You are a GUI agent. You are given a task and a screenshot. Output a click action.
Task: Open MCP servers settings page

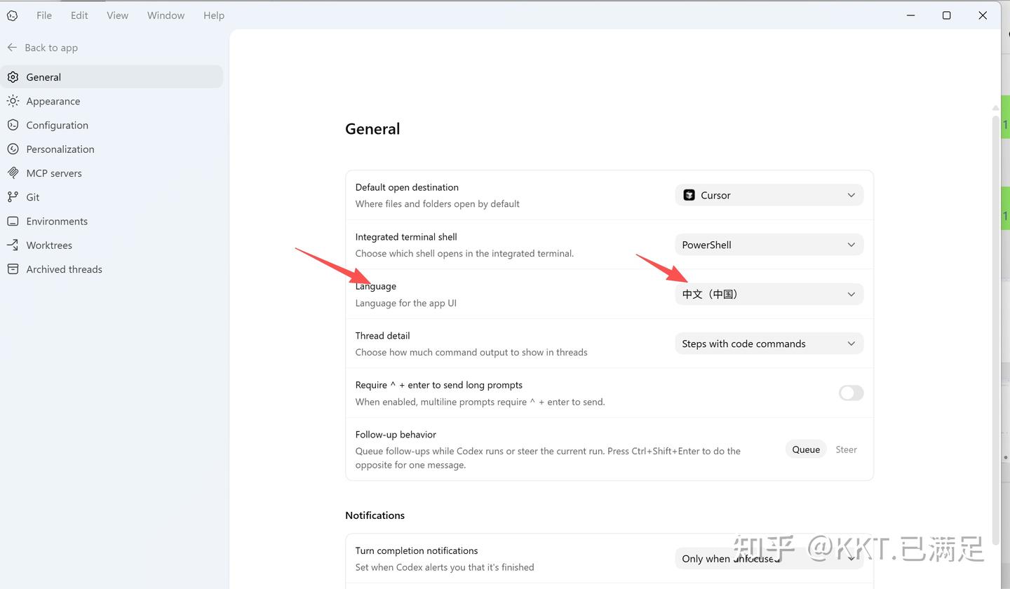(112, 173)
